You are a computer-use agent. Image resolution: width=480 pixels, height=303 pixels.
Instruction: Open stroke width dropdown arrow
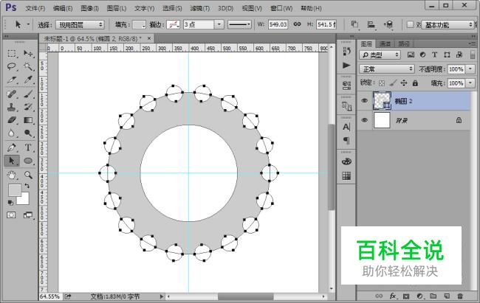click(219, 24)
